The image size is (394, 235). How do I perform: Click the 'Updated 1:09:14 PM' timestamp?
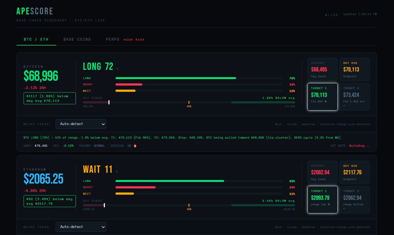pyautogui.click(x=360, y=14)
